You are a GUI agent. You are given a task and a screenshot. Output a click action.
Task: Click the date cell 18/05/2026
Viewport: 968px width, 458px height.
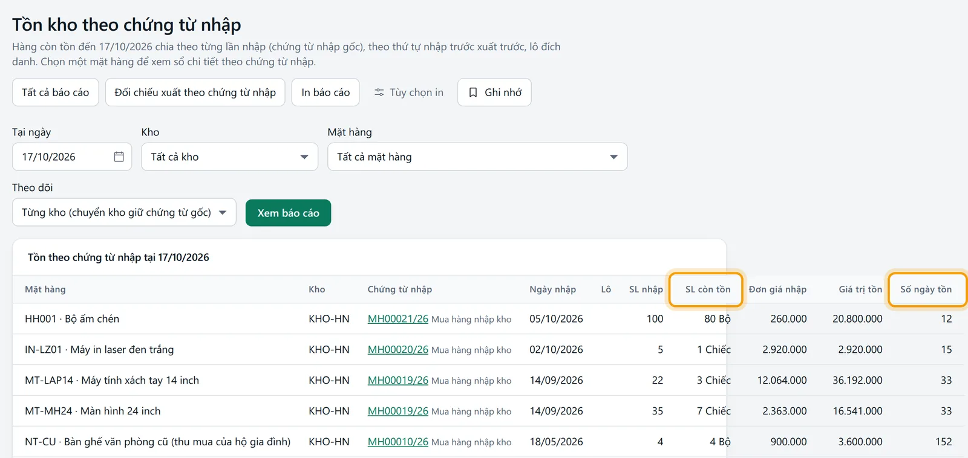556,442
